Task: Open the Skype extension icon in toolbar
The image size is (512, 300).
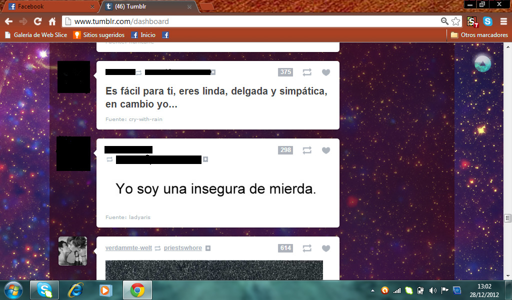Action: (x=488, y=21)
